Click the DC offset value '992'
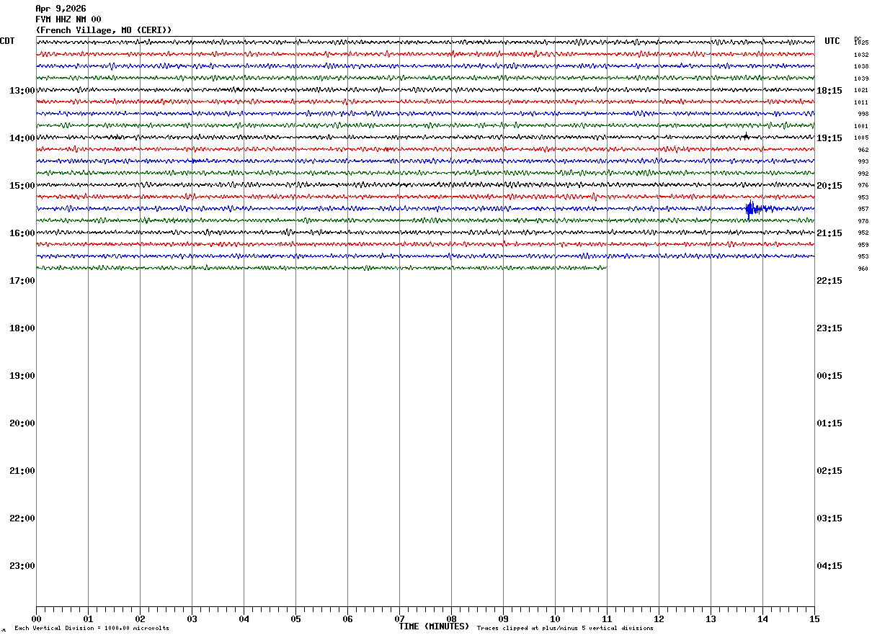Image resolution: width=872 pixels, height=638 pixels. (863, 174)
